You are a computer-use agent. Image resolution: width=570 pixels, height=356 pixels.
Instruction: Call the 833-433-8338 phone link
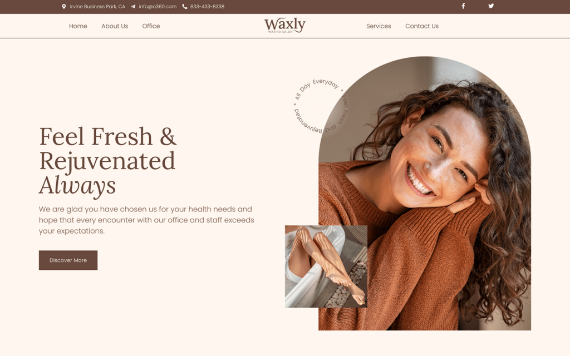207,7
